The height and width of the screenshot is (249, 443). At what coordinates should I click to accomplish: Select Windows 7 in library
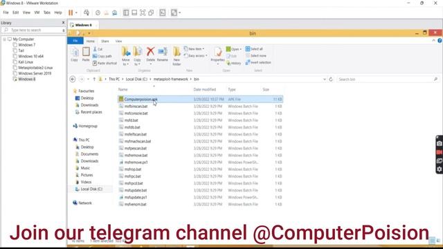26,45
